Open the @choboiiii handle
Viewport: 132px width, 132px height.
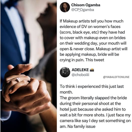point(80,75)
